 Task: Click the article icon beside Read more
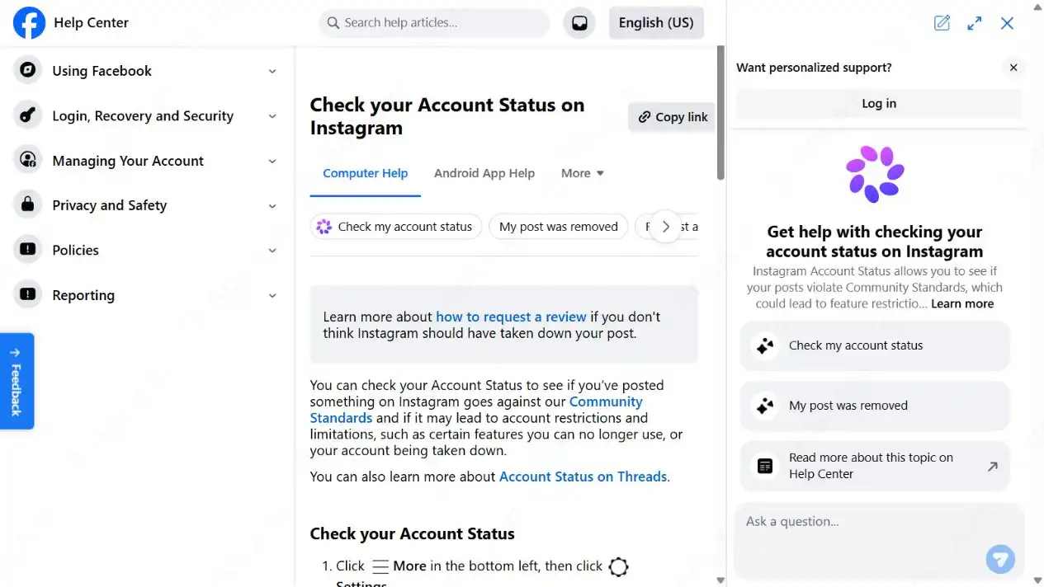click(765, 466)
